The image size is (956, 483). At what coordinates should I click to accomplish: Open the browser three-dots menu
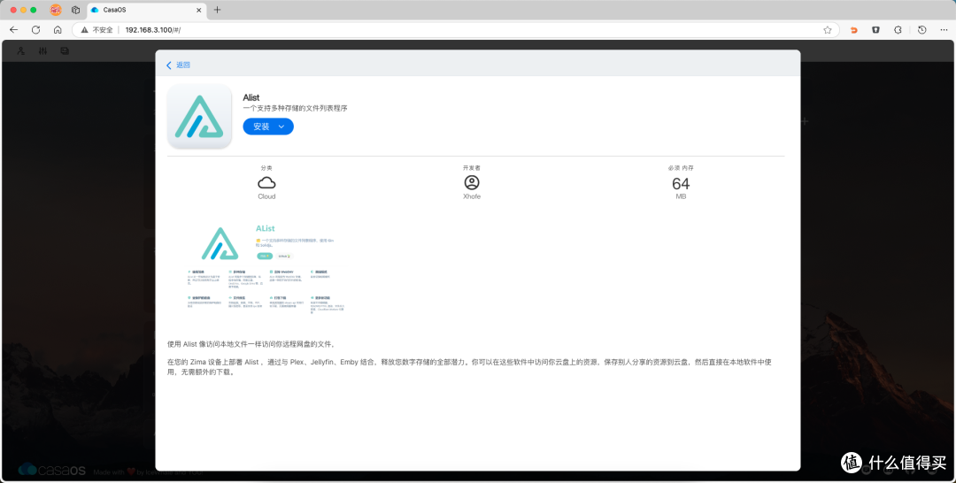944,30
